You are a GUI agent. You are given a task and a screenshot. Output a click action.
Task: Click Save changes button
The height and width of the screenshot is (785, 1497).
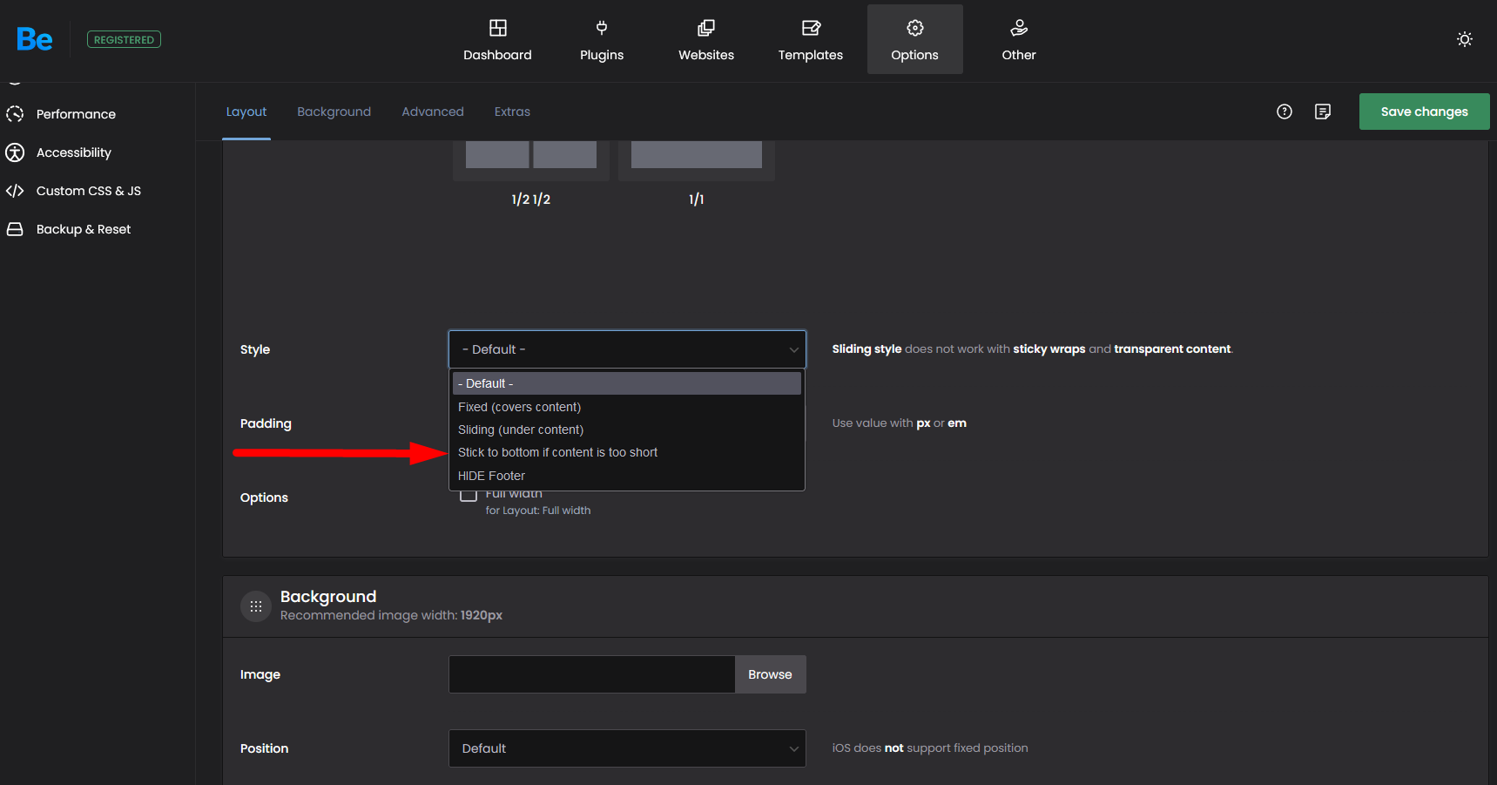point(1425,112)
